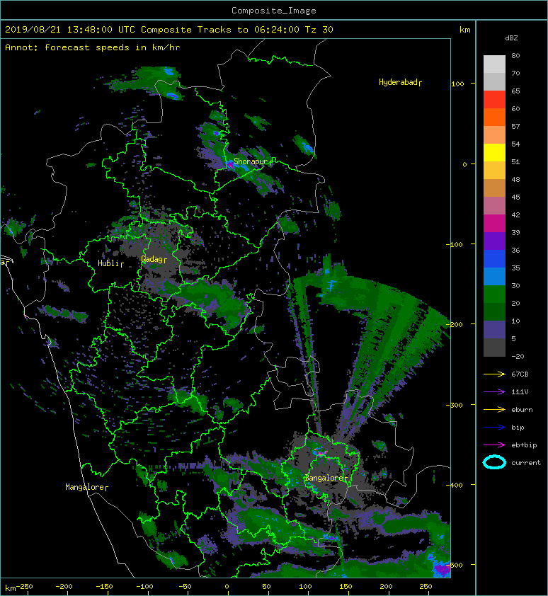
Task: Pick the yellow 54-51 dBZ swatch
Action: (x=494, y=153)
